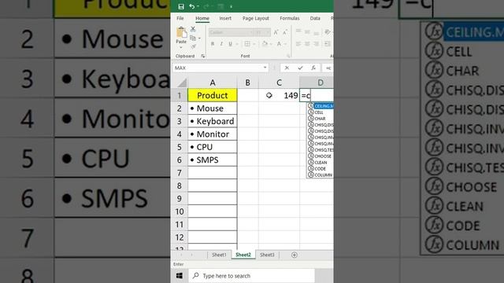Image resolution: width=504 pixels, height=283 pixels.
Task: Switch to the Formulas ribbon tab
Action: click(x=290, y=18)
